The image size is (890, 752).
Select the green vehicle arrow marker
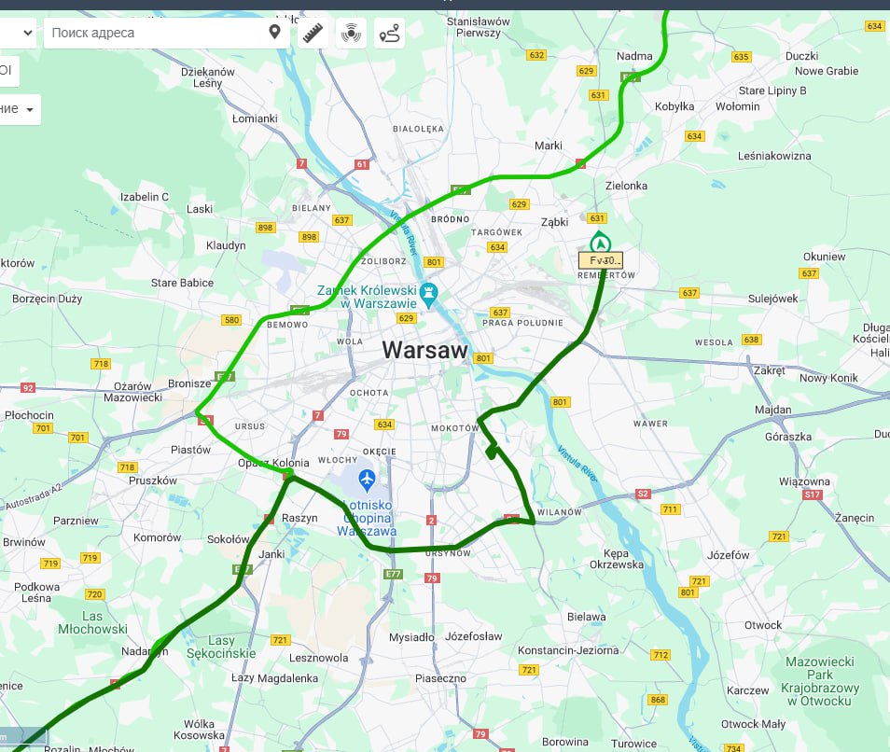(599, 242)
